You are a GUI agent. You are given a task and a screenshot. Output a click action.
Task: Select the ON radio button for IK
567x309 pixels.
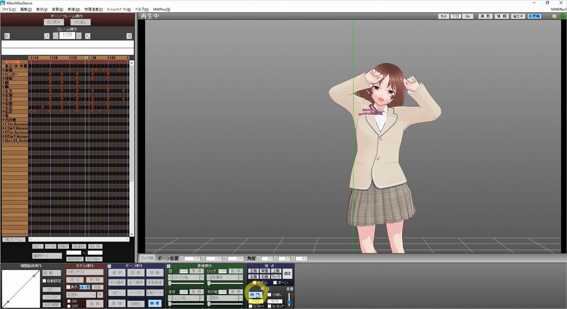pyautogui.click(x=69, y=301)
